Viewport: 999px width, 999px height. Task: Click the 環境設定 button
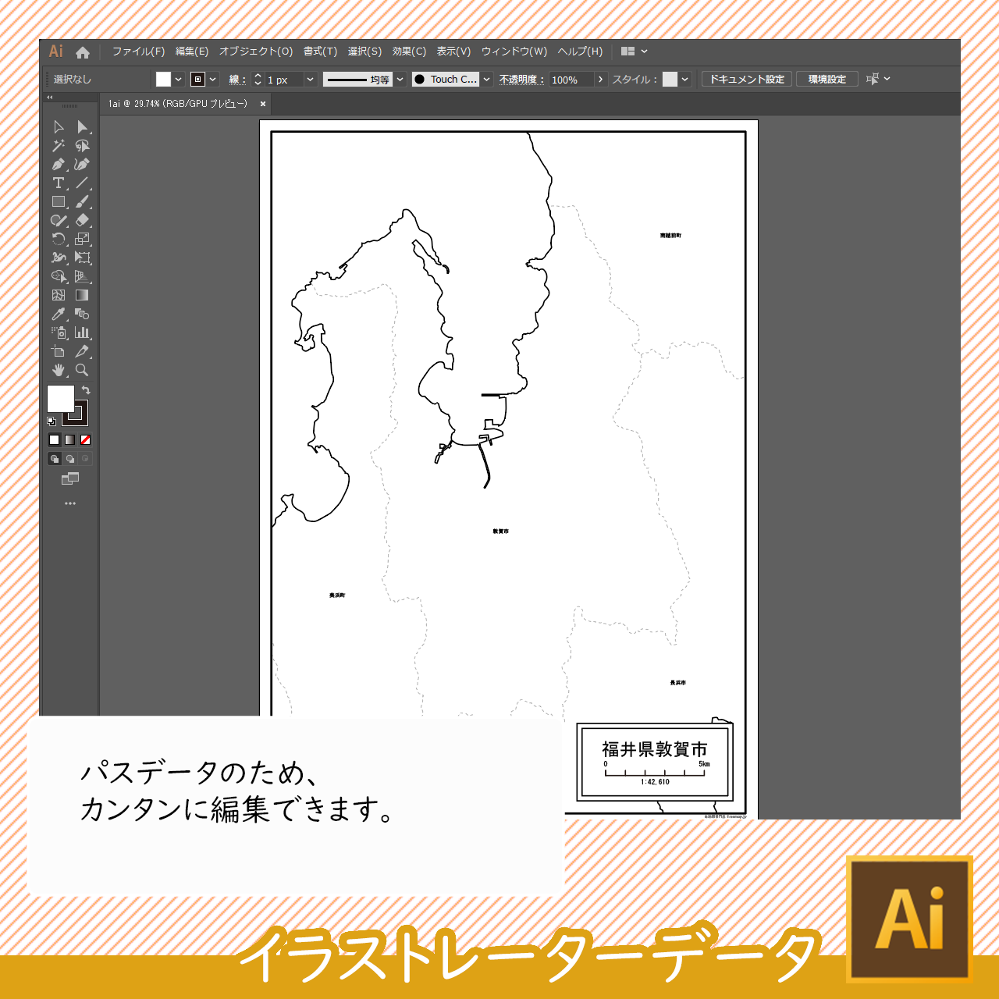pos(827,79)
